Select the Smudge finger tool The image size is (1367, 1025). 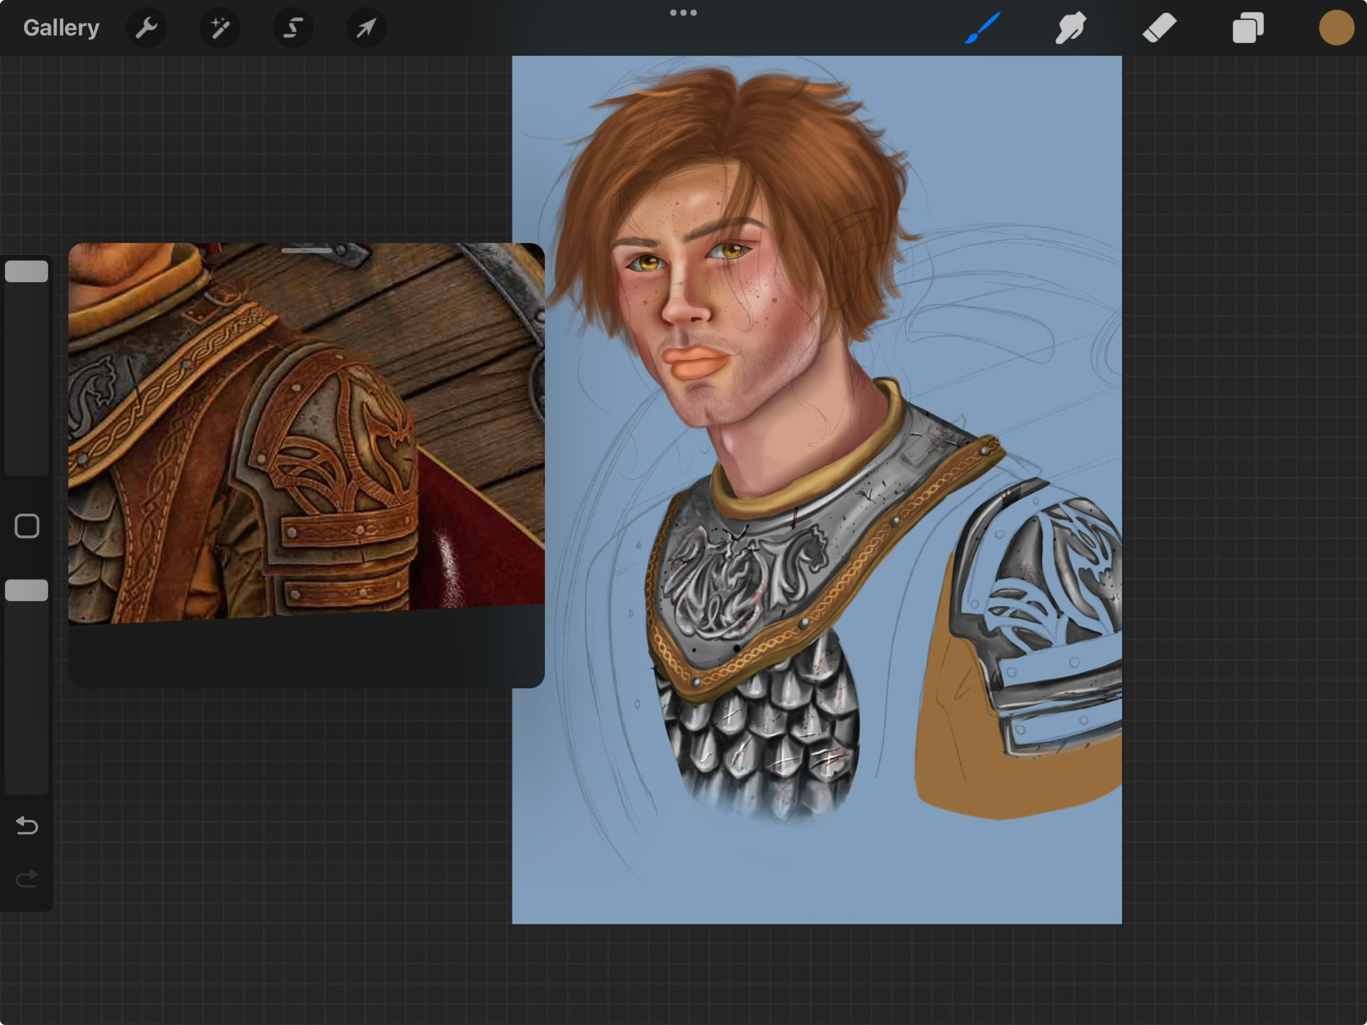point(1070,28)
